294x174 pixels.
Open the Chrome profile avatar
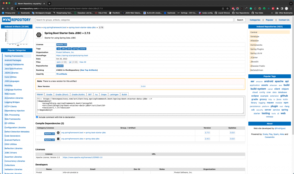point(287,8)
